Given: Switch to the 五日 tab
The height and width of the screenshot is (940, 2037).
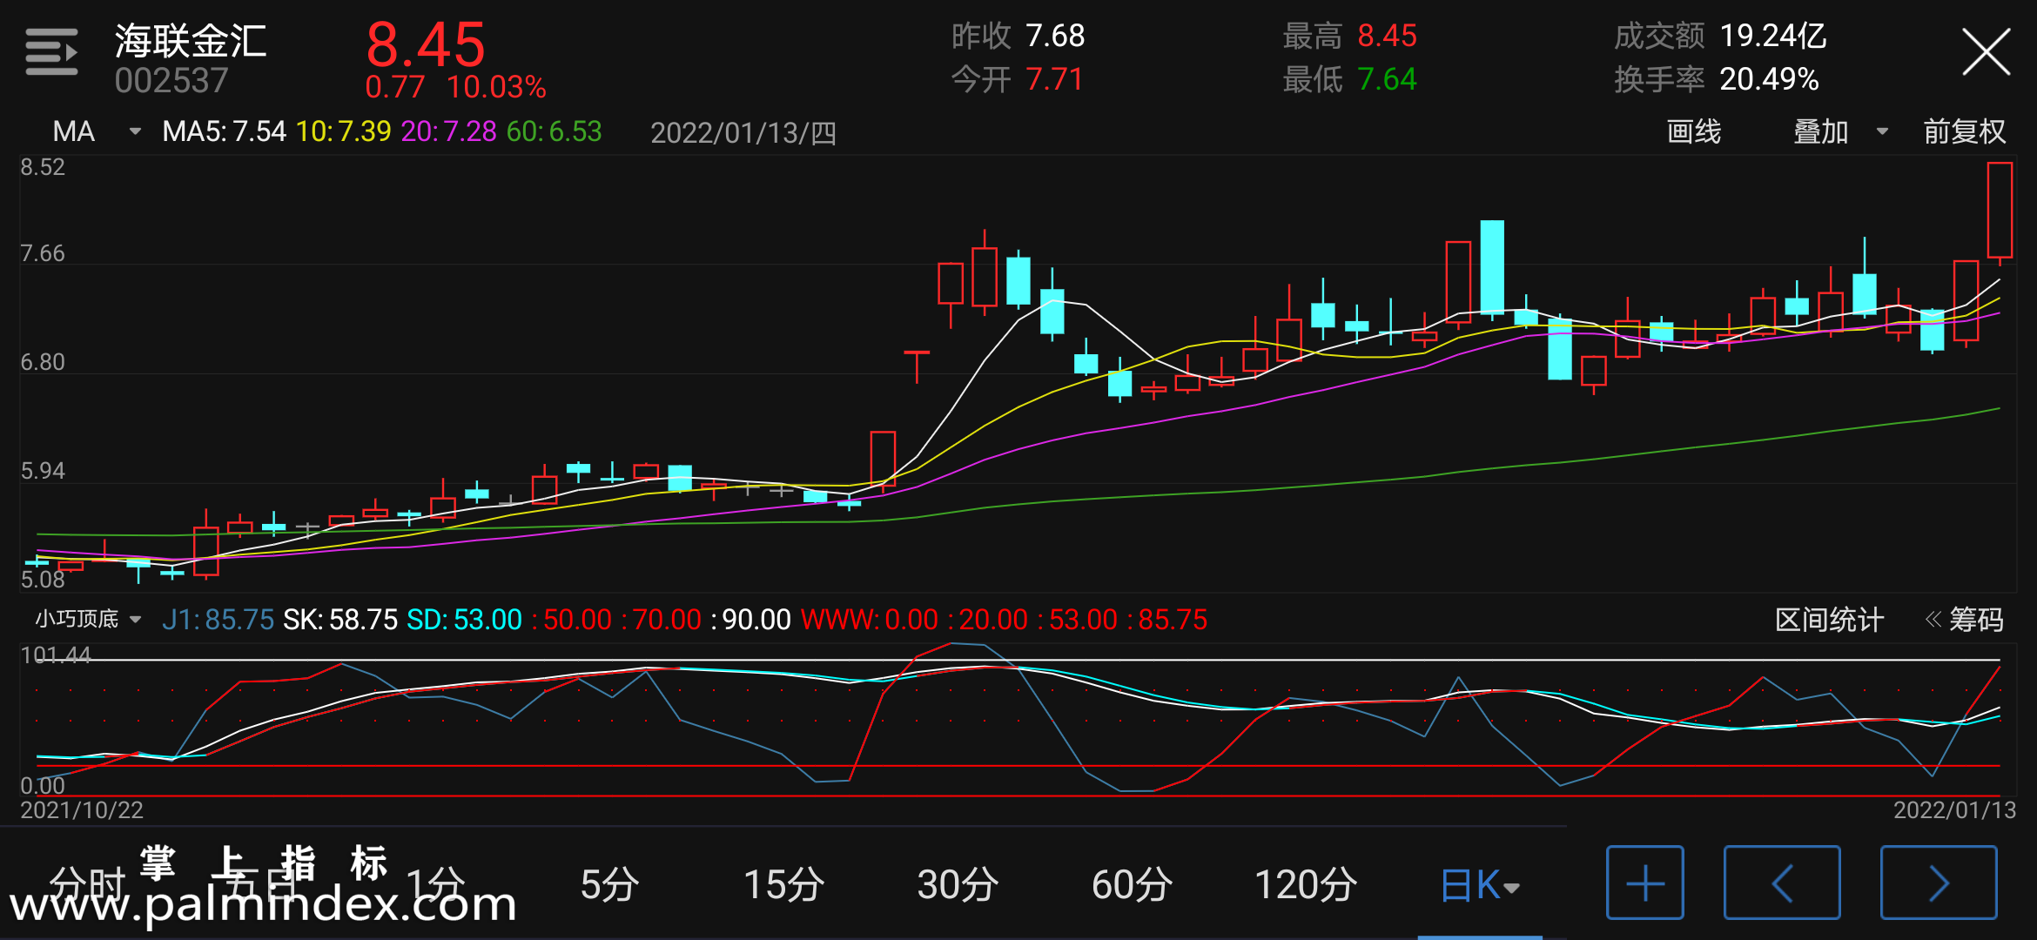Looking at the screenshot, I should click(x=261, y=885).
